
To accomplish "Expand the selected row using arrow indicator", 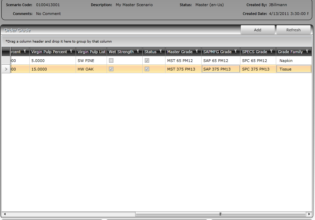I will 6,69.
